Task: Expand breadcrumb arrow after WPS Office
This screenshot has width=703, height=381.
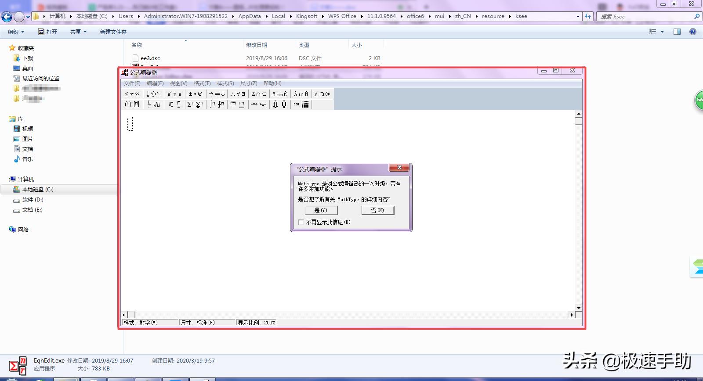Action: point(362,16)
